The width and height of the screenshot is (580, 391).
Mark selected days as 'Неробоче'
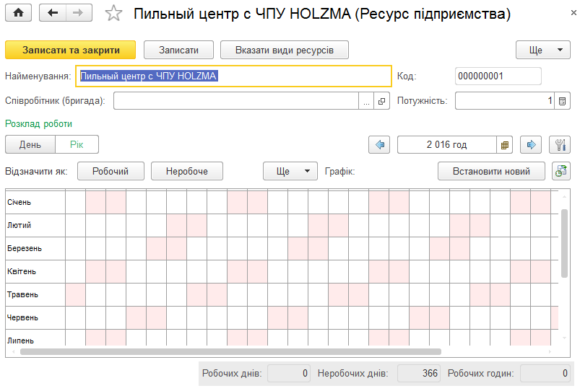point(187,171)
